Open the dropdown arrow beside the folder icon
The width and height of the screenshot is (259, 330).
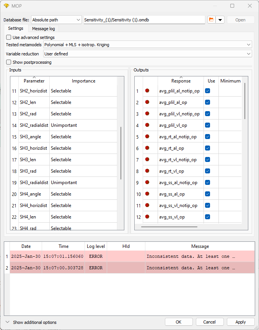tap(220, 20)
